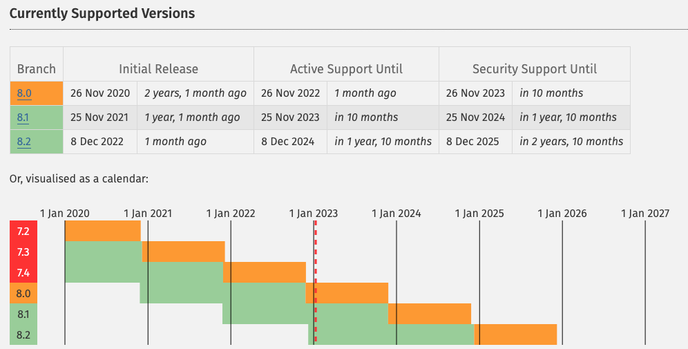Select the green 8.1 calendar label
Viewport: 688px width, 349px height.
pyautogui.click(x=23, y=314)
